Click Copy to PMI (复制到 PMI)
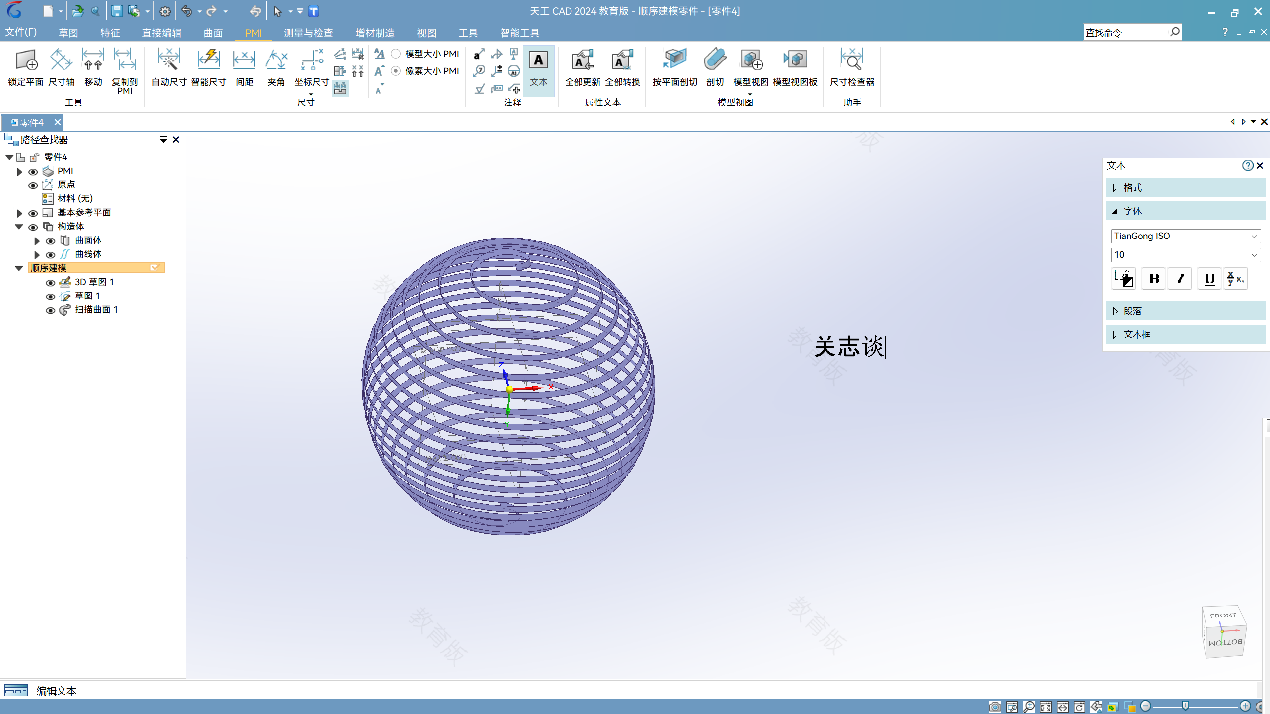Image resolution: width=1270 pixels, height=714 pixels. (125, 71)
